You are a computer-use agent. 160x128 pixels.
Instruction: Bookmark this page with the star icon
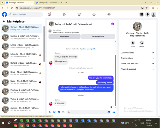(147, 8)
